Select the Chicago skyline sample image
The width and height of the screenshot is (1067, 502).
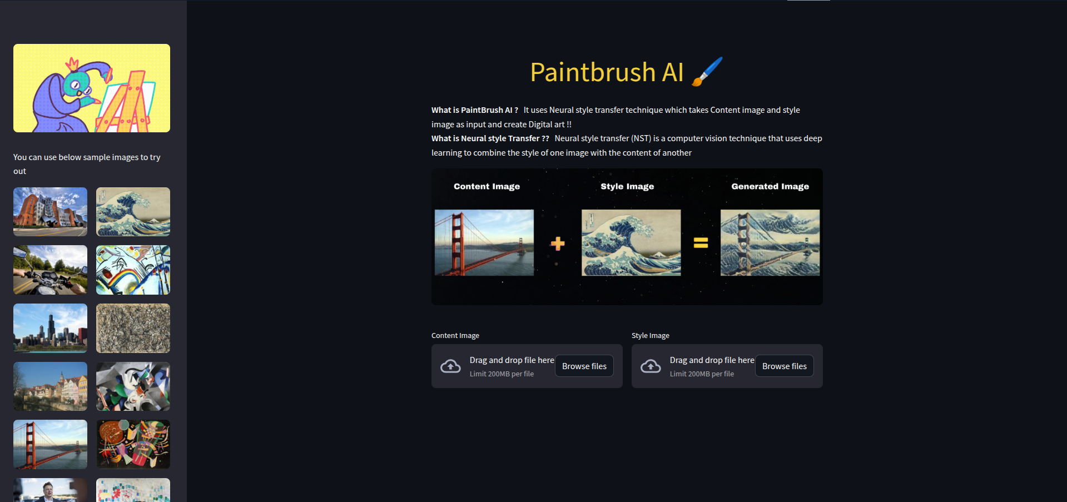[50, 328]
